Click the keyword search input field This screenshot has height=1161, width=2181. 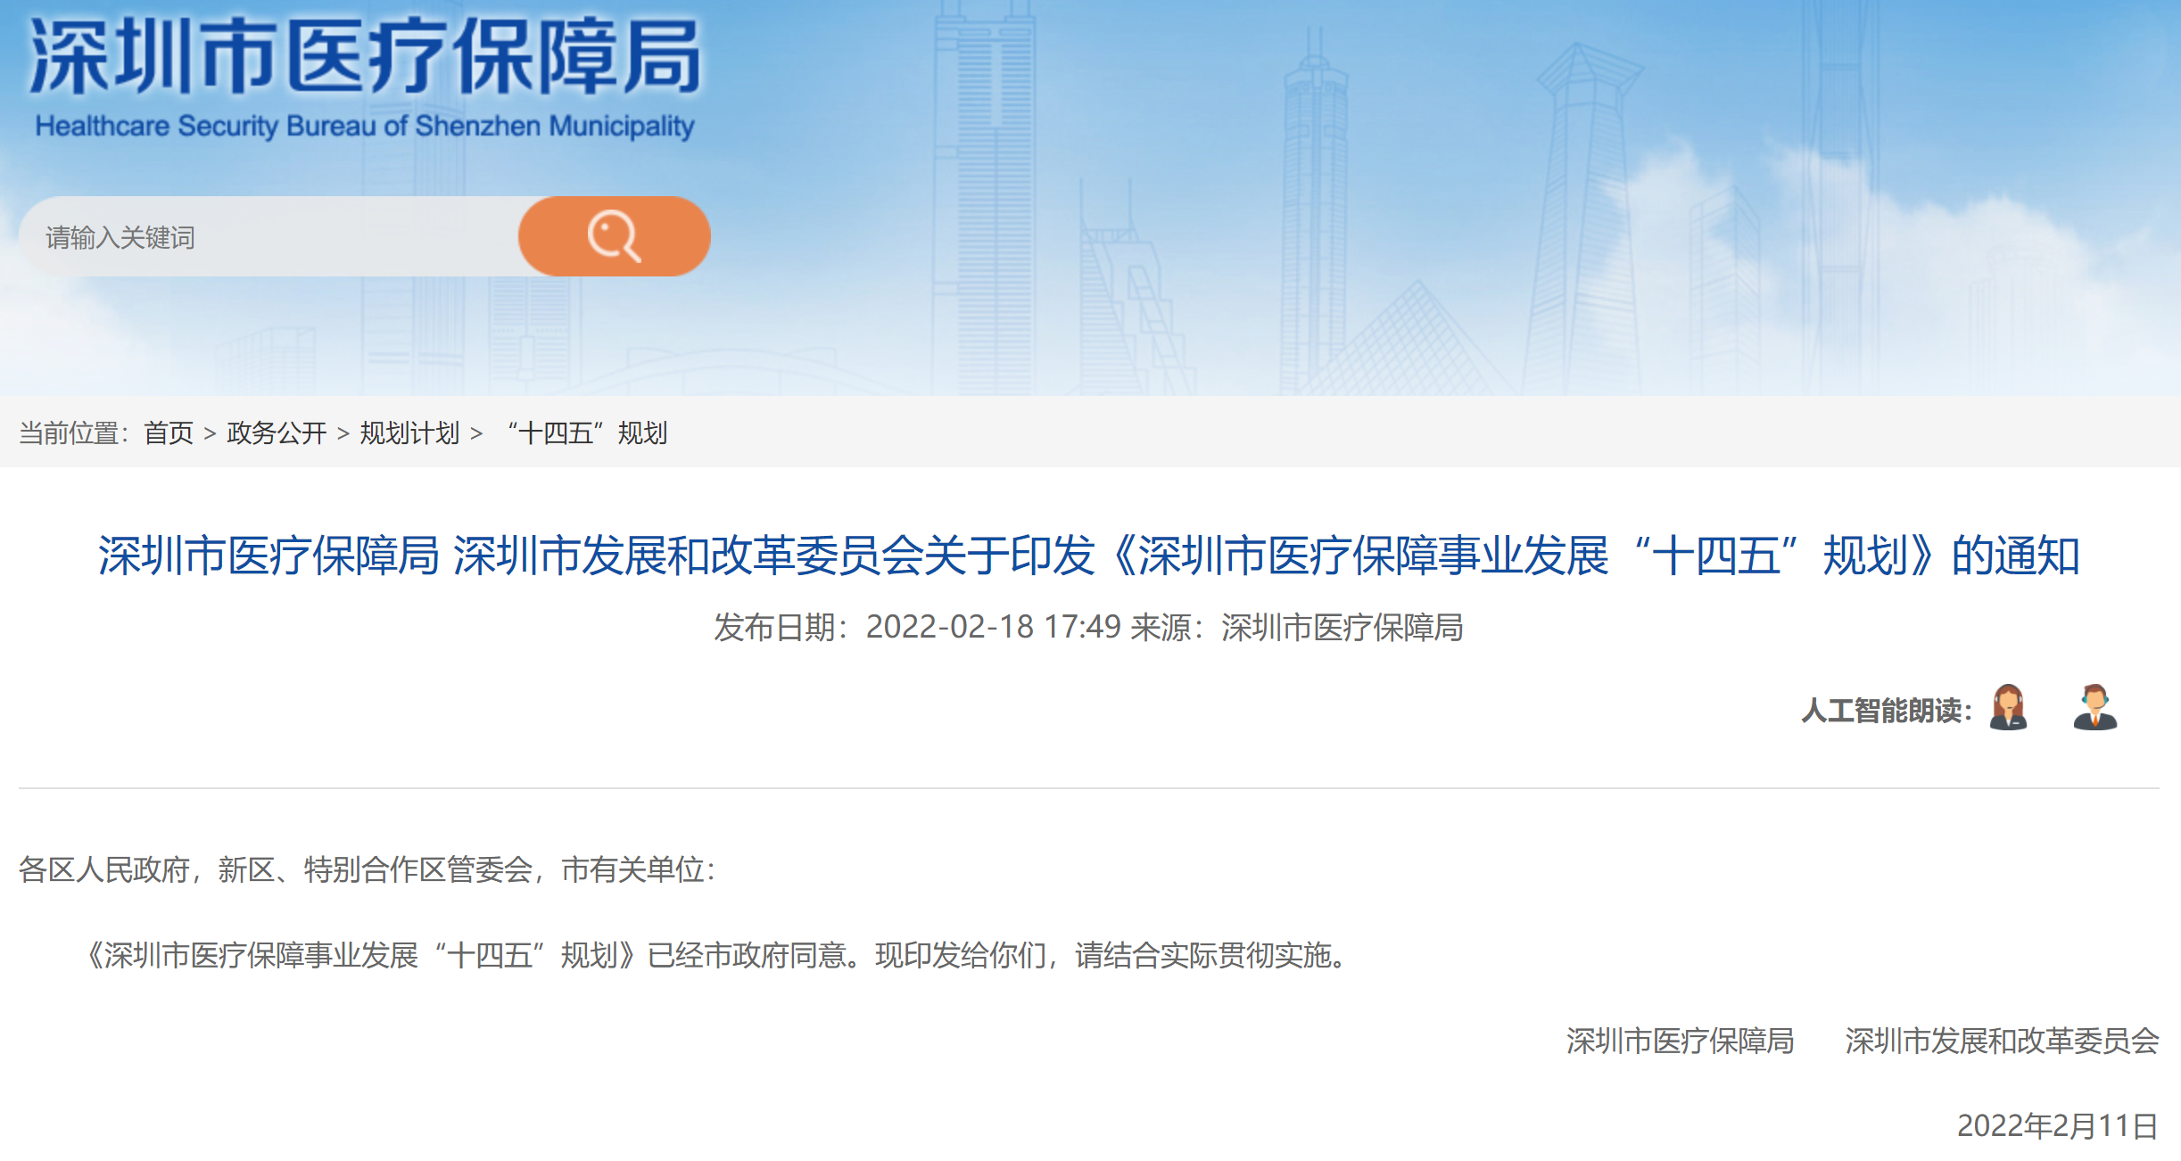click(268, 237)
